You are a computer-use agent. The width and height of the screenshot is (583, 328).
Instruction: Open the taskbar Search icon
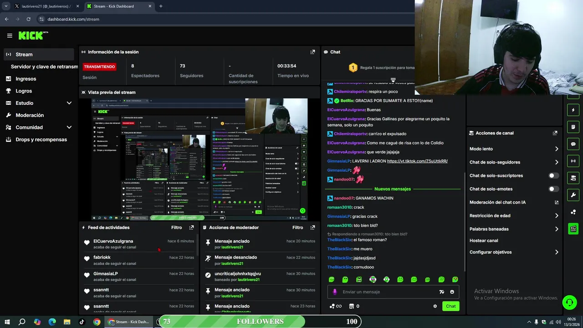22,322
